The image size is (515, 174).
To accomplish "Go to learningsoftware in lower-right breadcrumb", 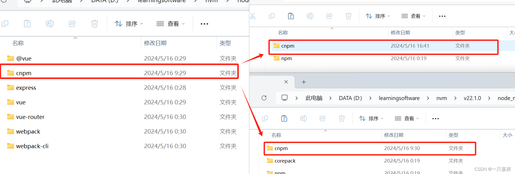I will pyautogui.click(x=399, y=98).
